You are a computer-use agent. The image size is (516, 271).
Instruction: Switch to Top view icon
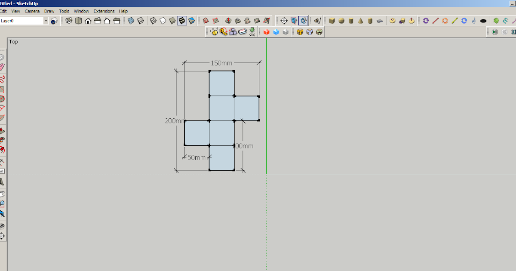pyautogui.click(x=78, y=21)
